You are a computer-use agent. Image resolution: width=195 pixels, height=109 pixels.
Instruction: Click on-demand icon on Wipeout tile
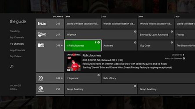[x=135, y=31]
